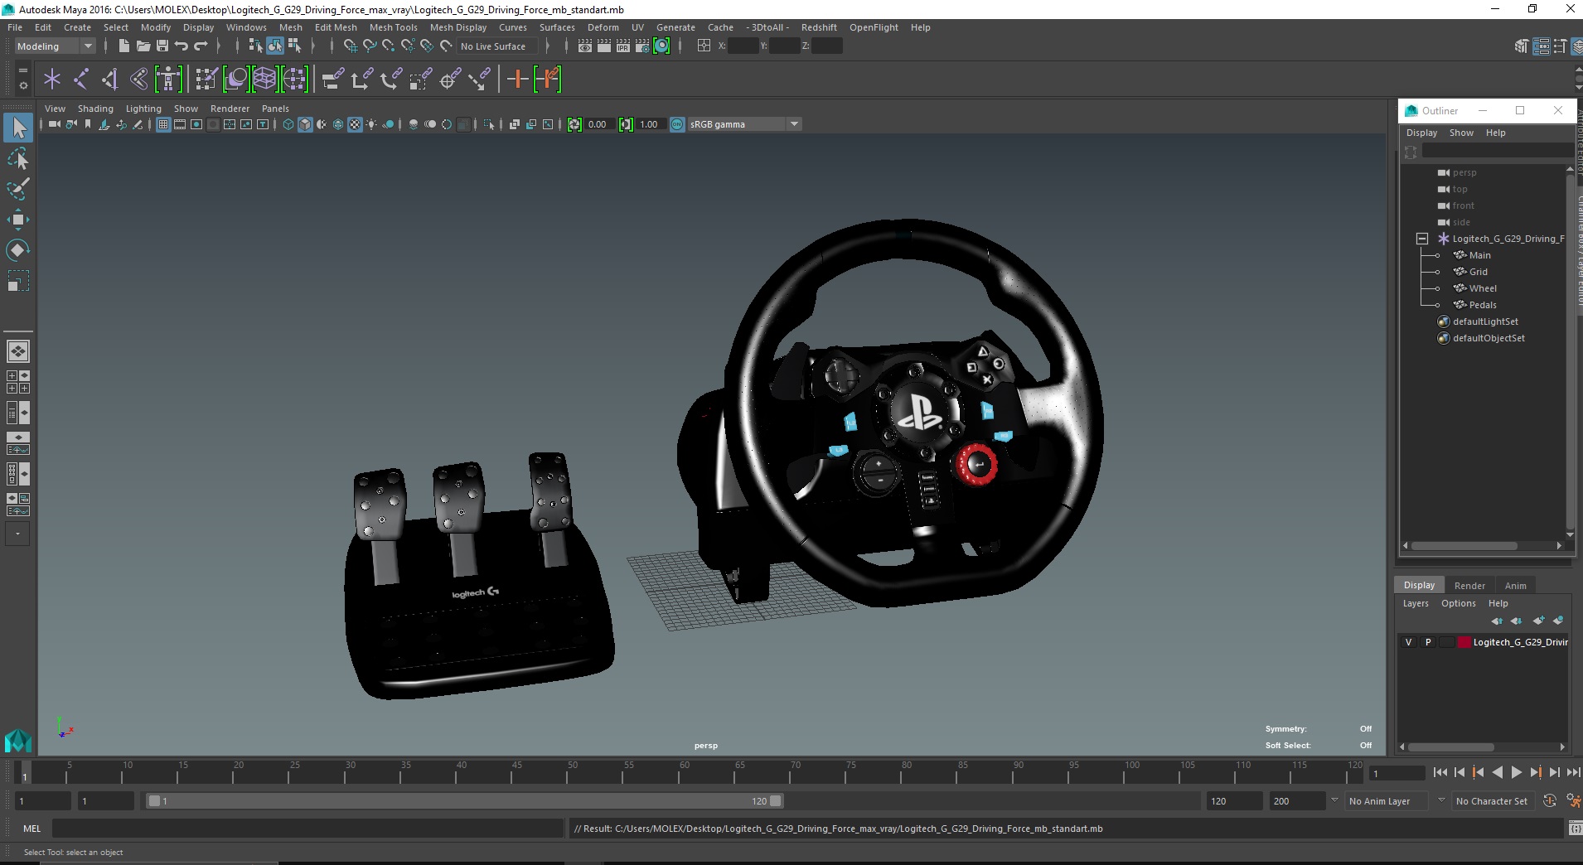Click the IPR render icon
This screenshot has width=1583, height=865.
click(623, 46)
